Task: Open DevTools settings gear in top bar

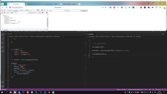Action: (x=42, y=10)
